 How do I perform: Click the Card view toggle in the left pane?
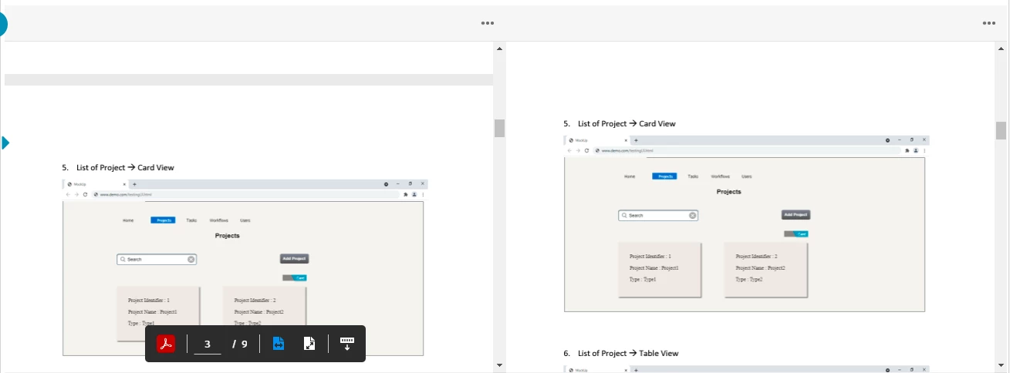point(294,277)
